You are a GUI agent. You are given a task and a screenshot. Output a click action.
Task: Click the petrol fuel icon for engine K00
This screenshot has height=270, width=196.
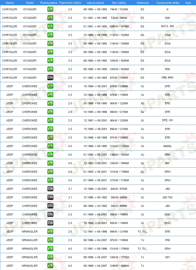[x=50, y=18]
